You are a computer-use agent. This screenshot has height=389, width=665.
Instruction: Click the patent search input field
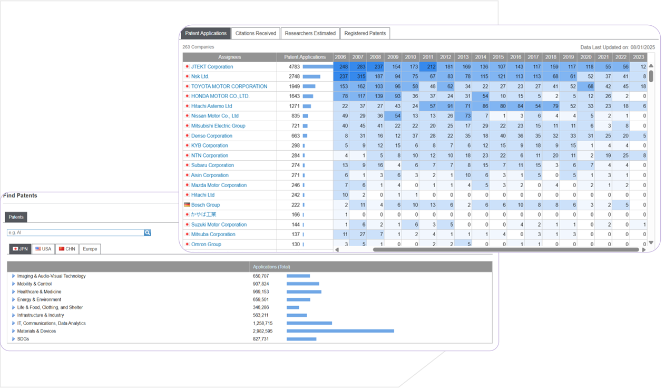75,232
